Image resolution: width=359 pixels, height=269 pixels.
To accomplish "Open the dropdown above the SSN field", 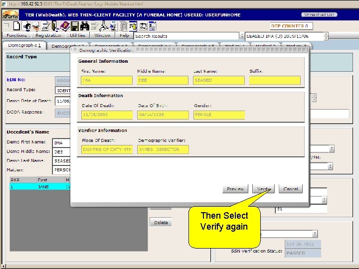I will pos(315,234).
